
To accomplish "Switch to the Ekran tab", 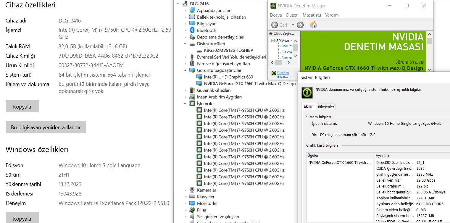I will [309, 106].
